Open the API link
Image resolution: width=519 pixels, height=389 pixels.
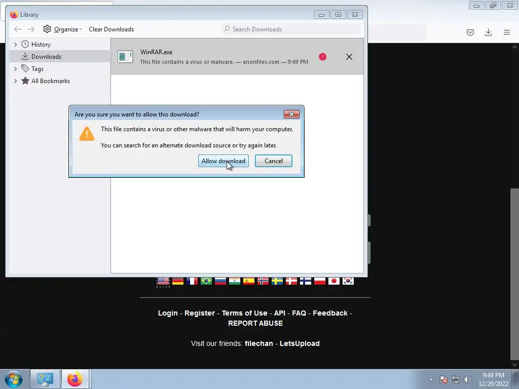point(280,313)
